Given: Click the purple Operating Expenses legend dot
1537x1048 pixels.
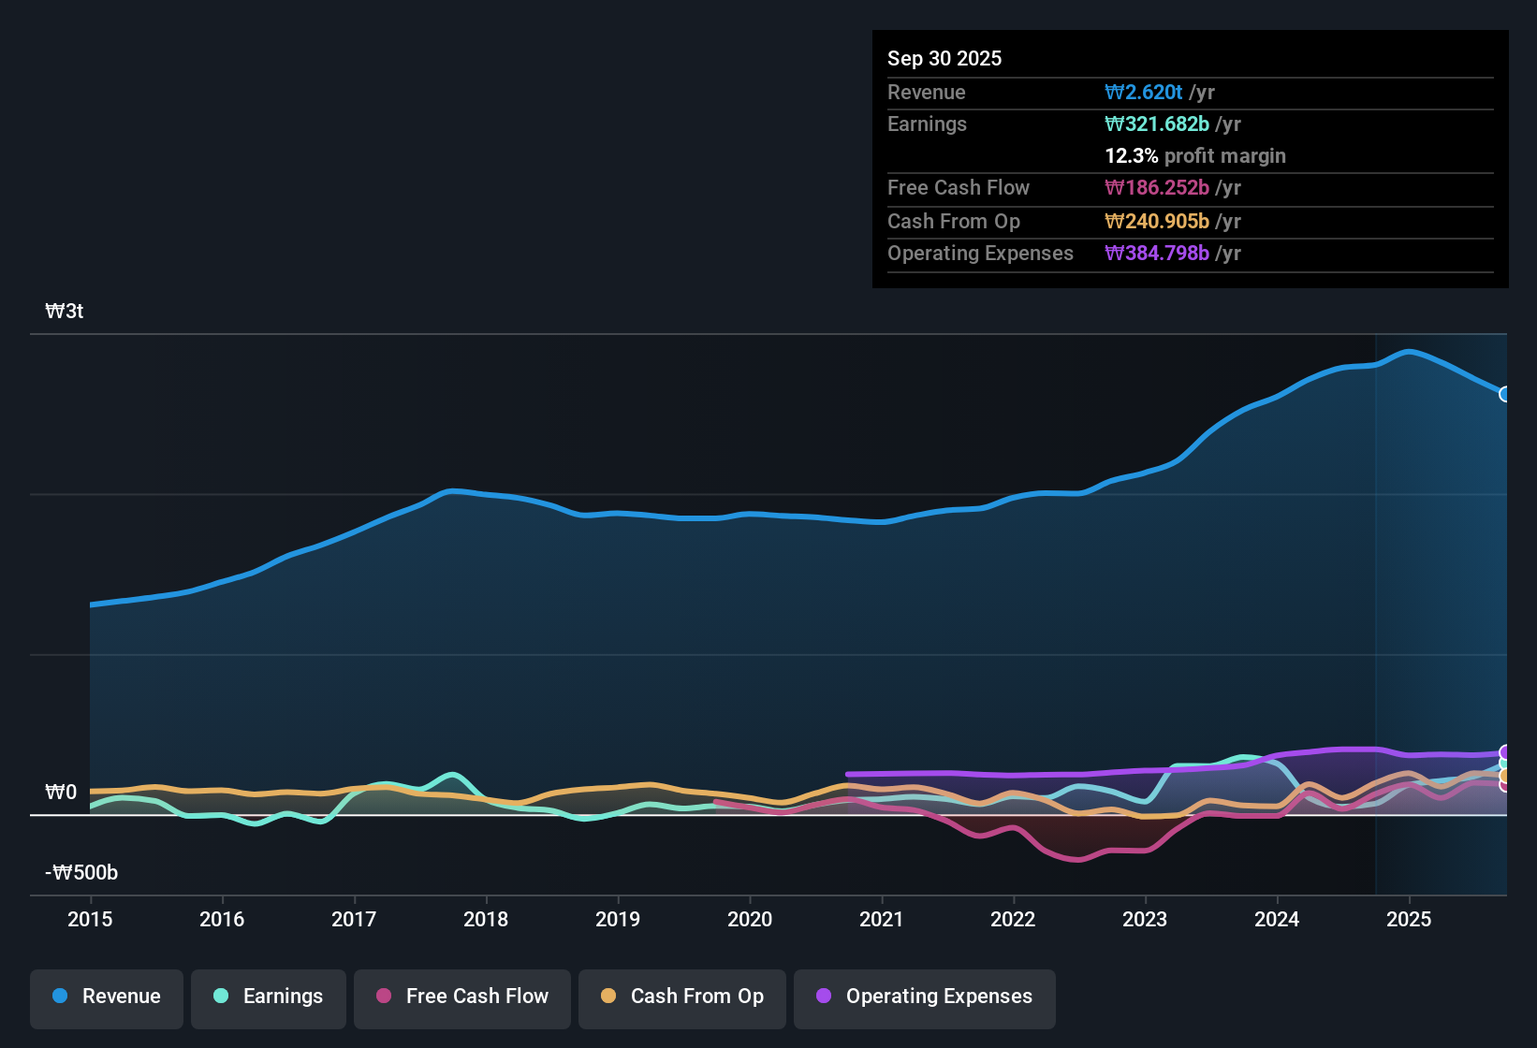Looking at the screenshot, I should pyautogui.click(x=823, y=997).
